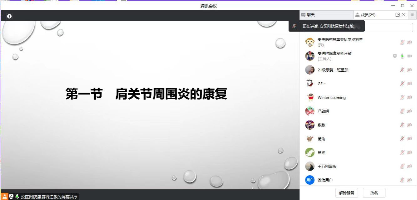Click host 汪敏's camera icon

409,56
